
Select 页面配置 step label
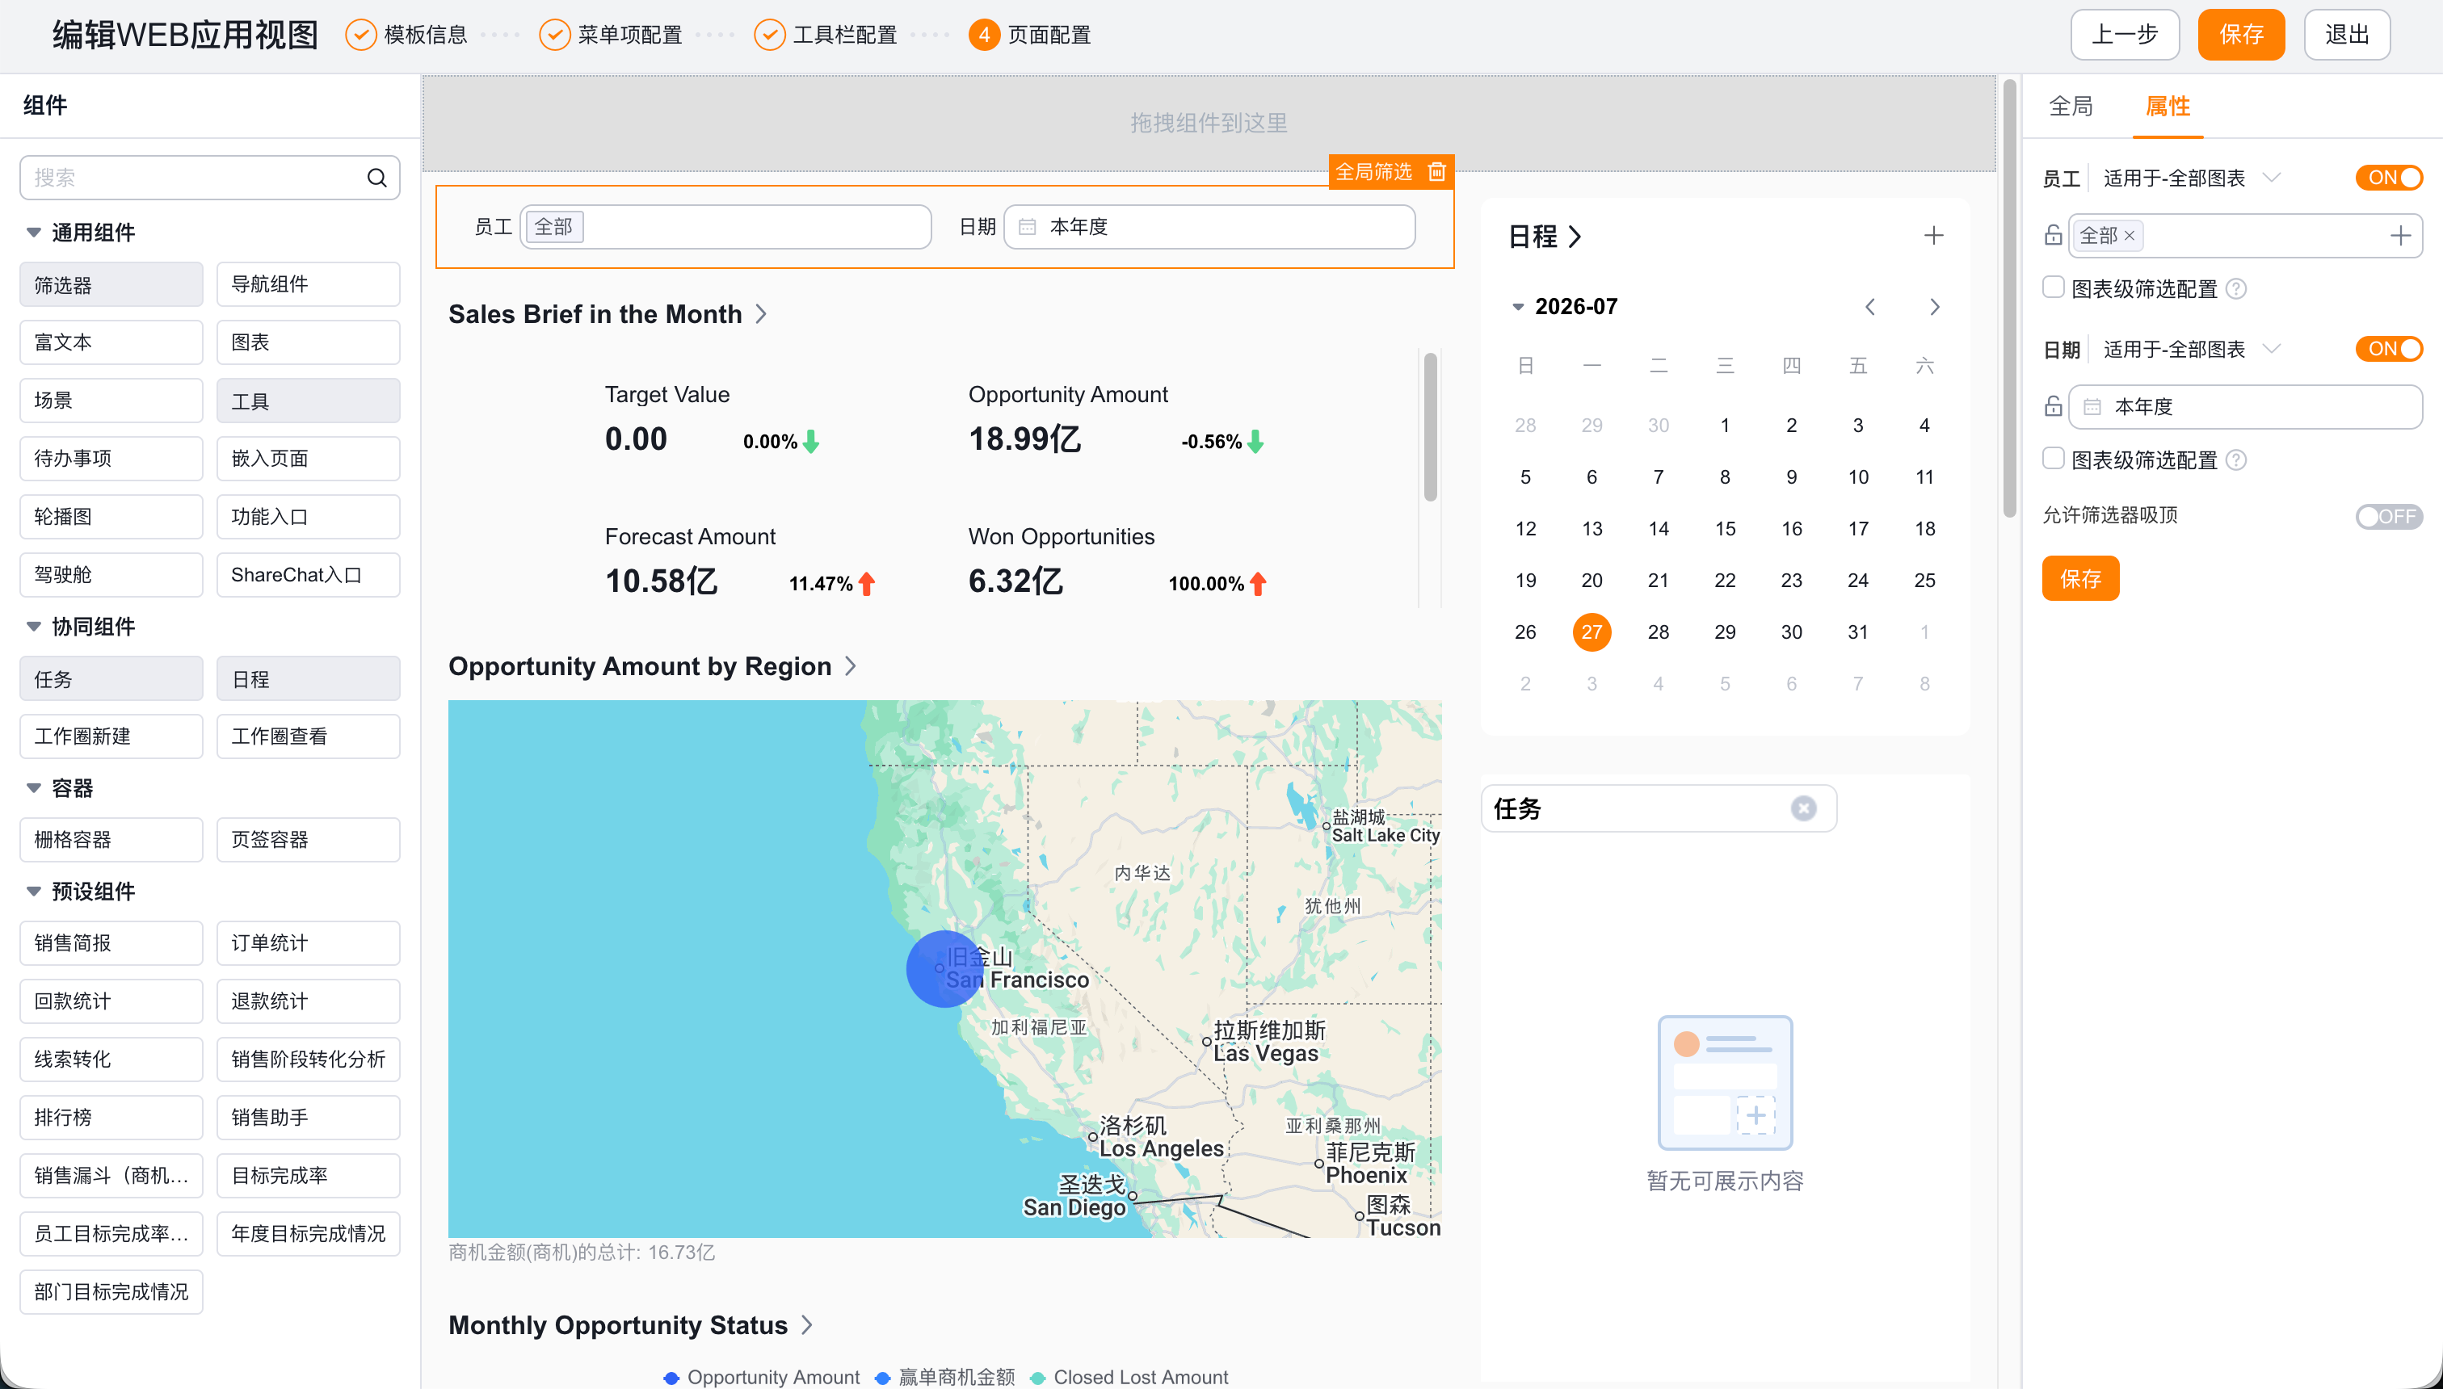click(x=1049, y=36)
